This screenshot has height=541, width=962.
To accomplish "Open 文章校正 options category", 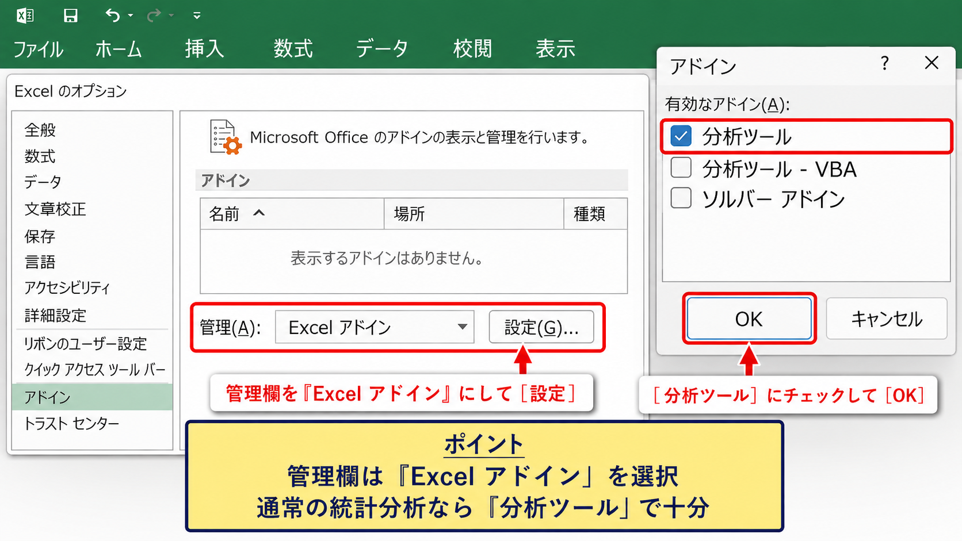I will coord(92,209).
